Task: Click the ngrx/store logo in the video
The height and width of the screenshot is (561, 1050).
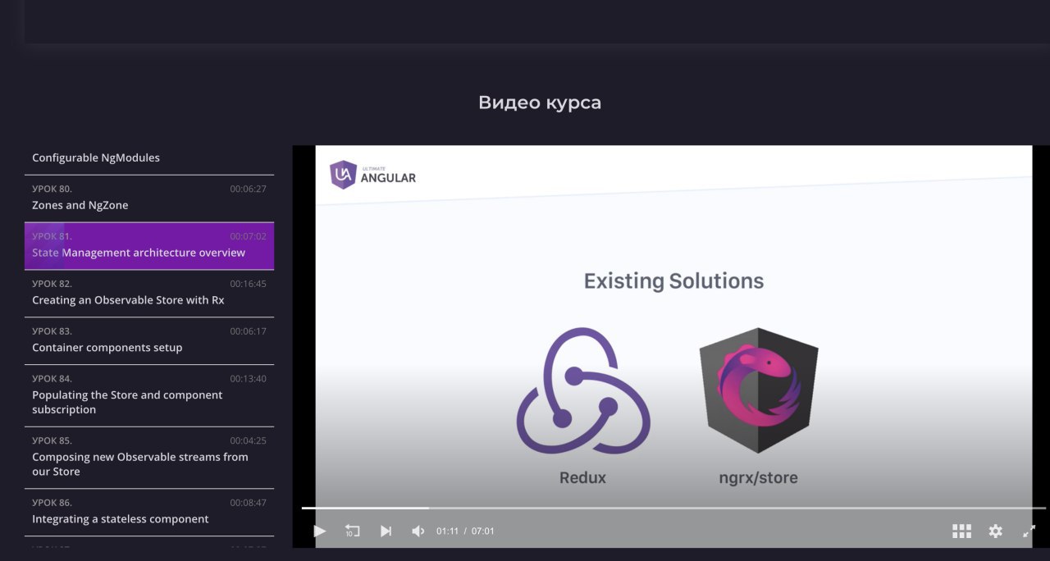Action: pos(759,390)
